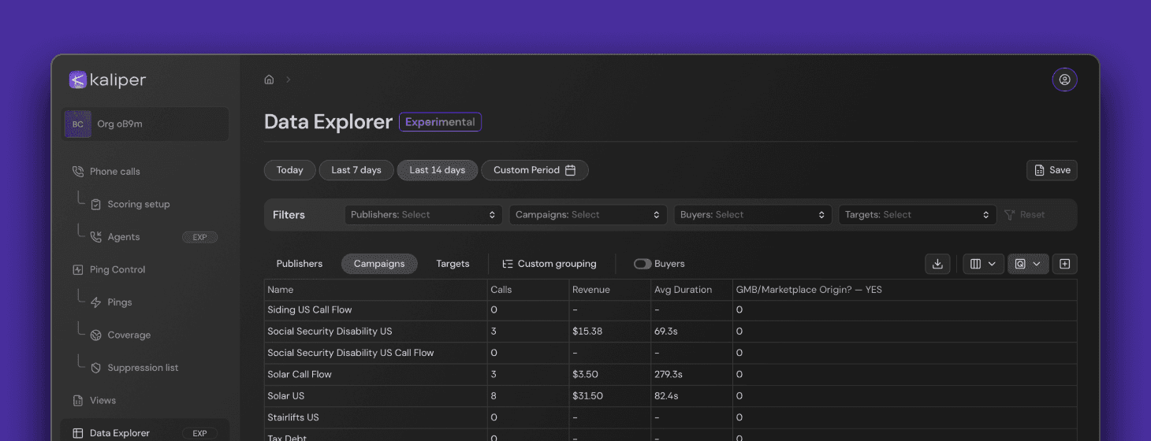Select the Last 14 days period

(438, 170)
